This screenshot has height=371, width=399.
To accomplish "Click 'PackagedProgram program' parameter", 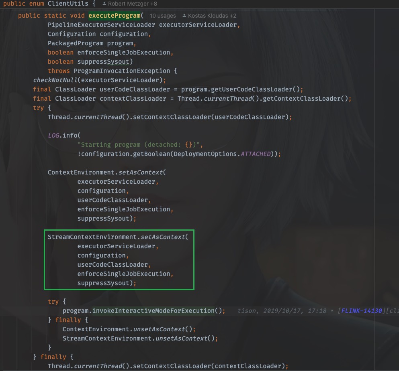I will click(x=90, y=43).
